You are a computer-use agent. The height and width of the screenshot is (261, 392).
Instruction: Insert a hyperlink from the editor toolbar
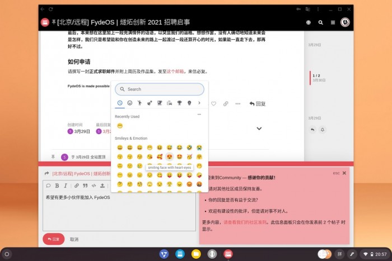76,186
